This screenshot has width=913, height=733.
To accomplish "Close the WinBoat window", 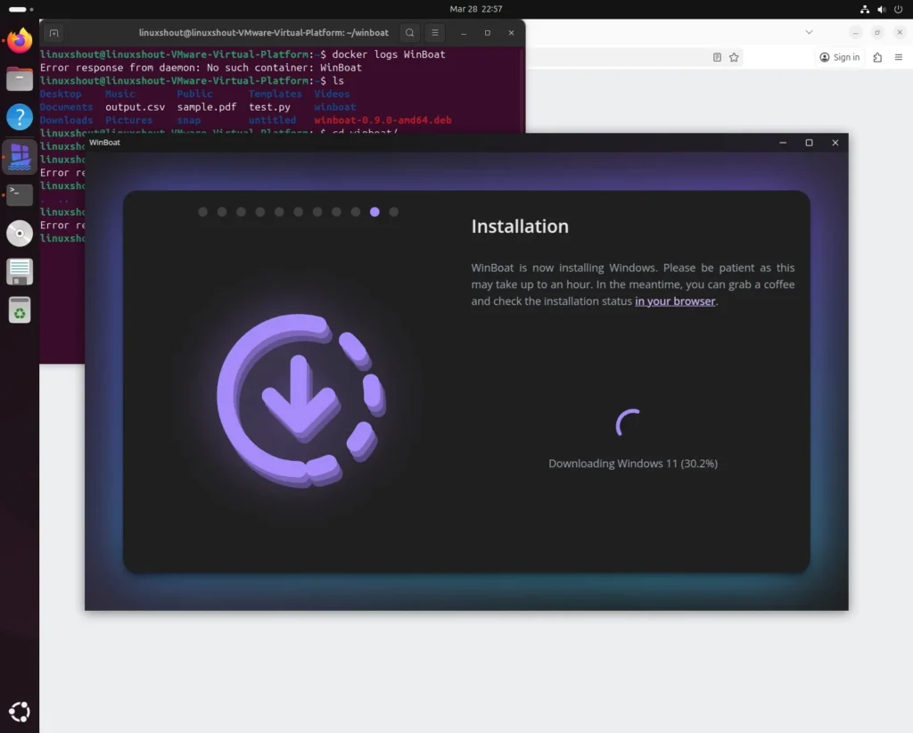I will pos(835,143).
